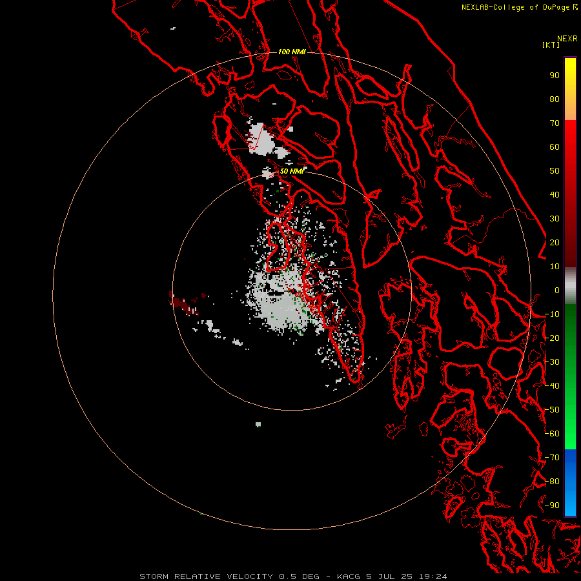Click the -70 value on the velocity scale

tap(553, 458)
